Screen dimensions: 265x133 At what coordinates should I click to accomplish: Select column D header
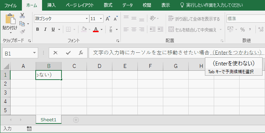pos(99,66)
